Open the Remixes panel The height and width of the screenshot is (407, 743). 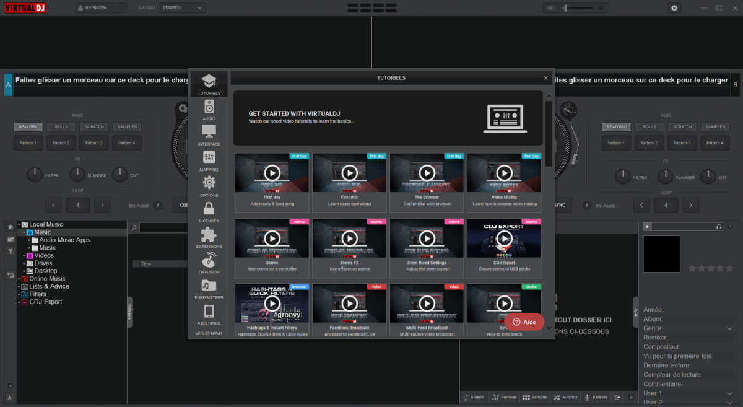click(x=505, y=397)
